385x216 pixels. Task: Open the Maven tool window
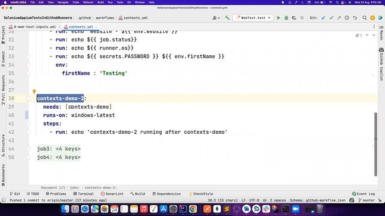[381, 33]
